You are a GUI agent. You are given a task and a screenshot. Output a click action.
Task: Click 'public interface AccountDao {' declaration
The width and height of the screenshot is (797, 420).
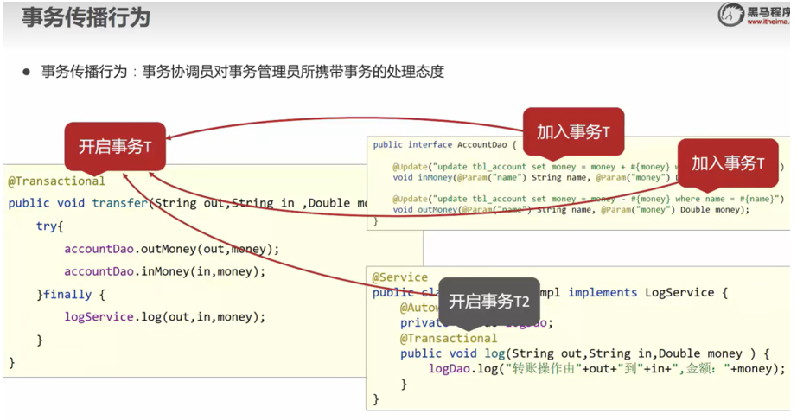pos(445,144)
